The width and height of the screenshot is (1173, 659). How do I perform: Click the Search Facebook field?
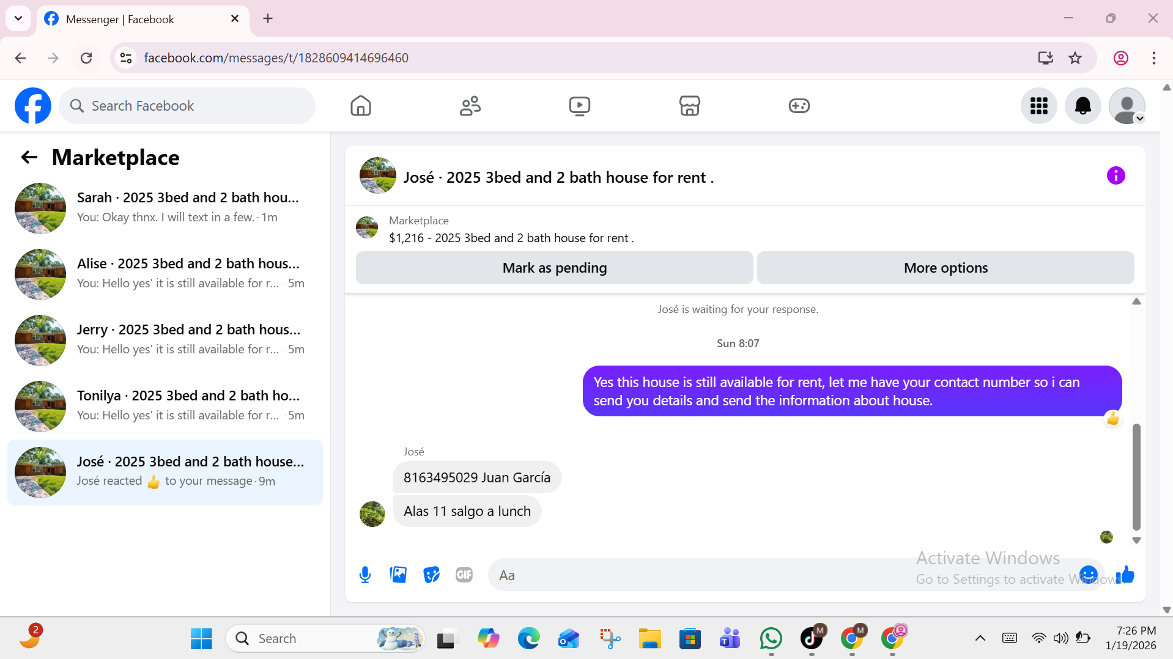[187, 106]
